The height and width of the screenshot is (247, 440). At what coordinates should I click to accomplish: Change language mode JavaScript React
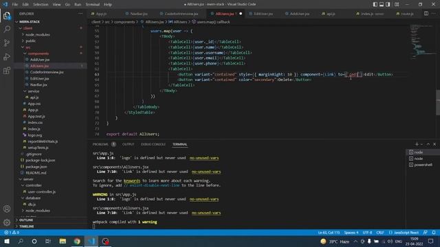click(406, 233)
